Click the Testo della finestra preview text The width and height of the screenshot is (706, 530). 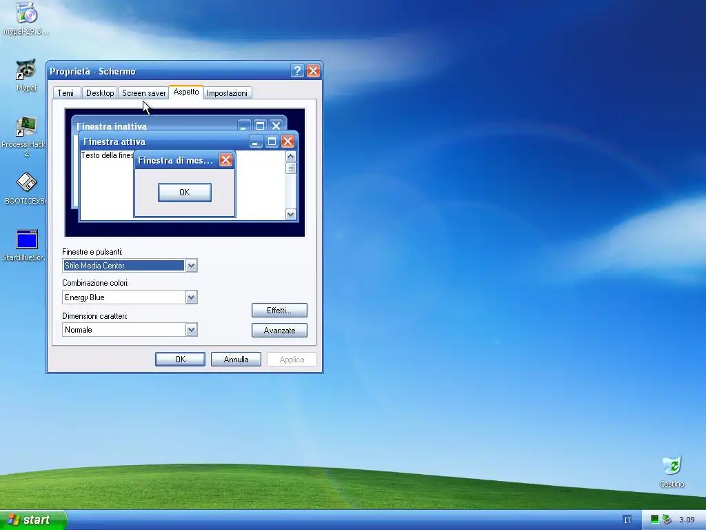(x=107, y=155)
